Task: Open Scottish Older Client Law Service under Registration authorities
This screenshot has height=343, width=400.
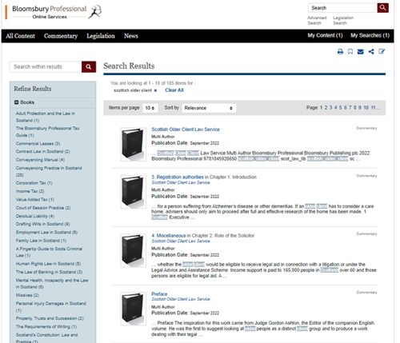Action: point(181,182)
